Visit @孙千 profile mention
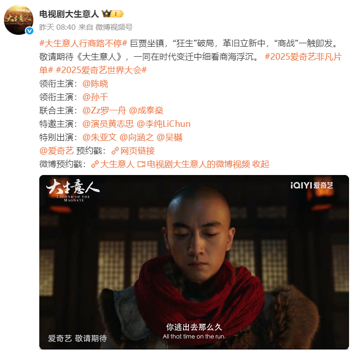The width and height of the screenshot is (358, 352). [95, 97]
